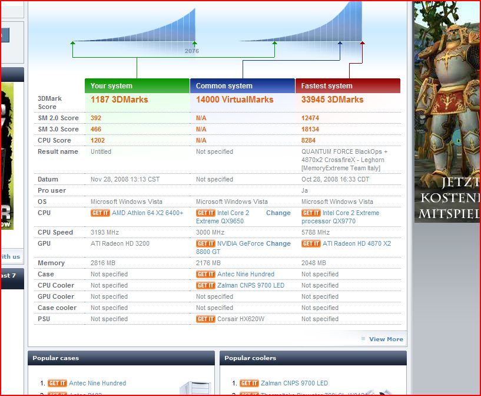
Task: Click Change link in Common system CPU row
Action: point(278,213)
